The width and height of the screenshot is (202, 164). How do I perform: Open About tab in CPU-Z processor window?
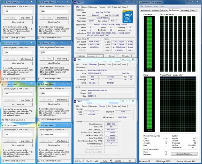(124, 7)
